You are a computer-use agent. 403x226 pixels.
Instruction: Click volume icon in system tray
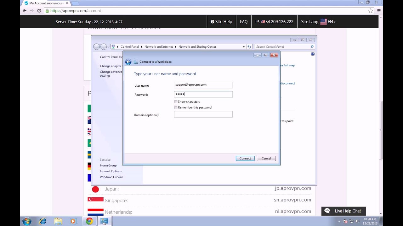(357, 221)
